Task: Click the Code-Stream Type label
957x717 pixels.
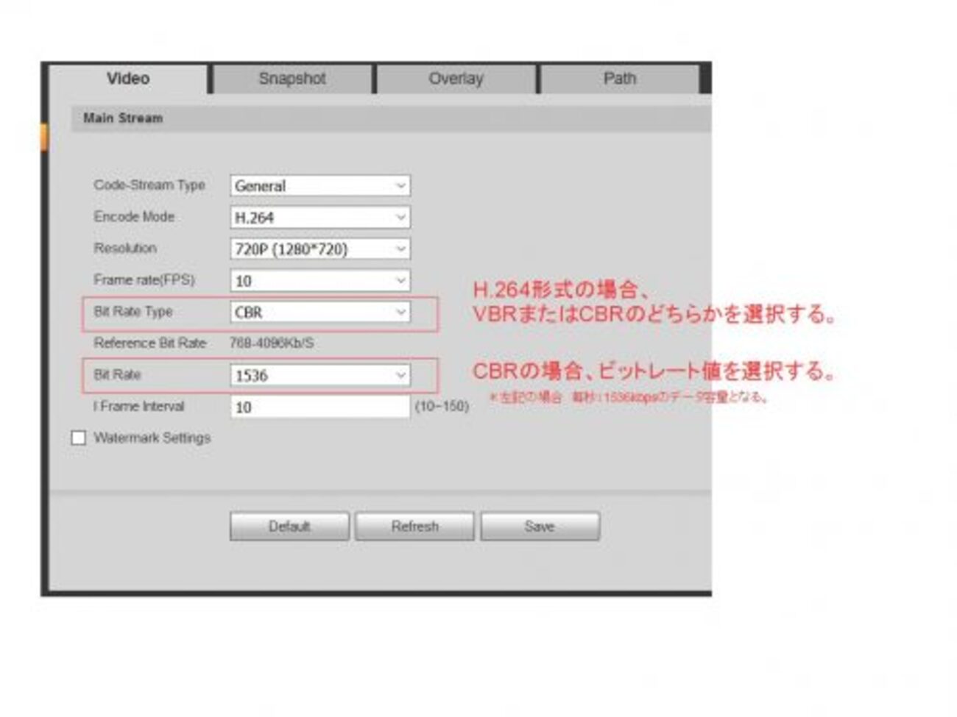Action: pos(149,185)
